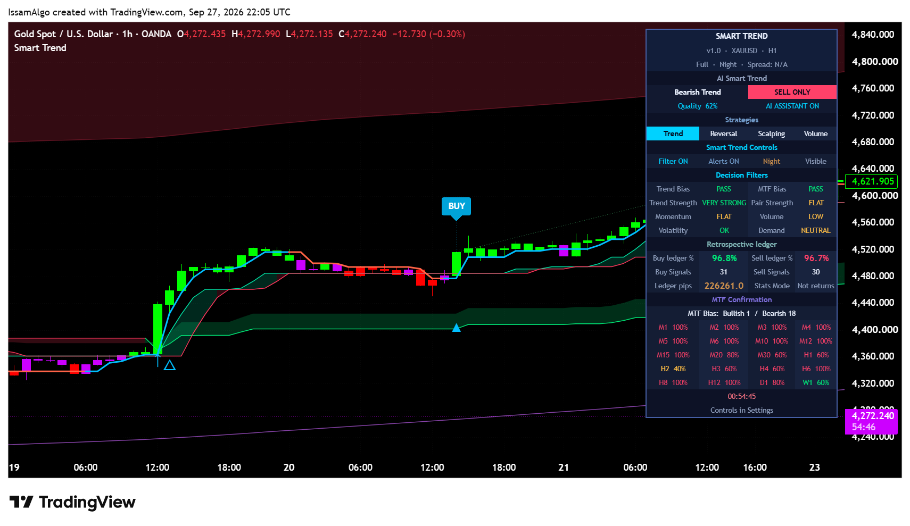Click the Controls in Settings text
The height and width of the screenshot is (526, 910).
tap(741, 410)
